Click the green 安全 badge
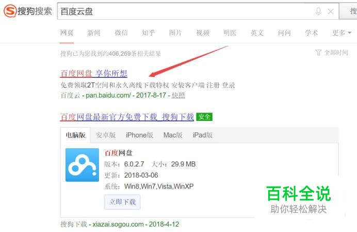Viewport: 357px width, 232px height. point(204,117)
